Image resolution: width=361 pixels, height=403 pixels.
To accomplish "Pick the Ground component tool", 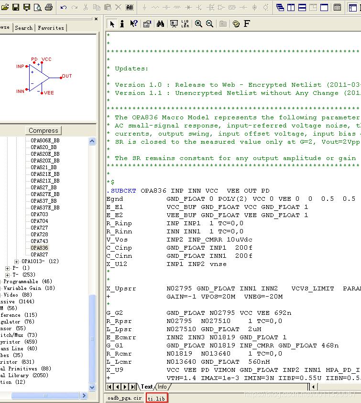I will (144, 8).
